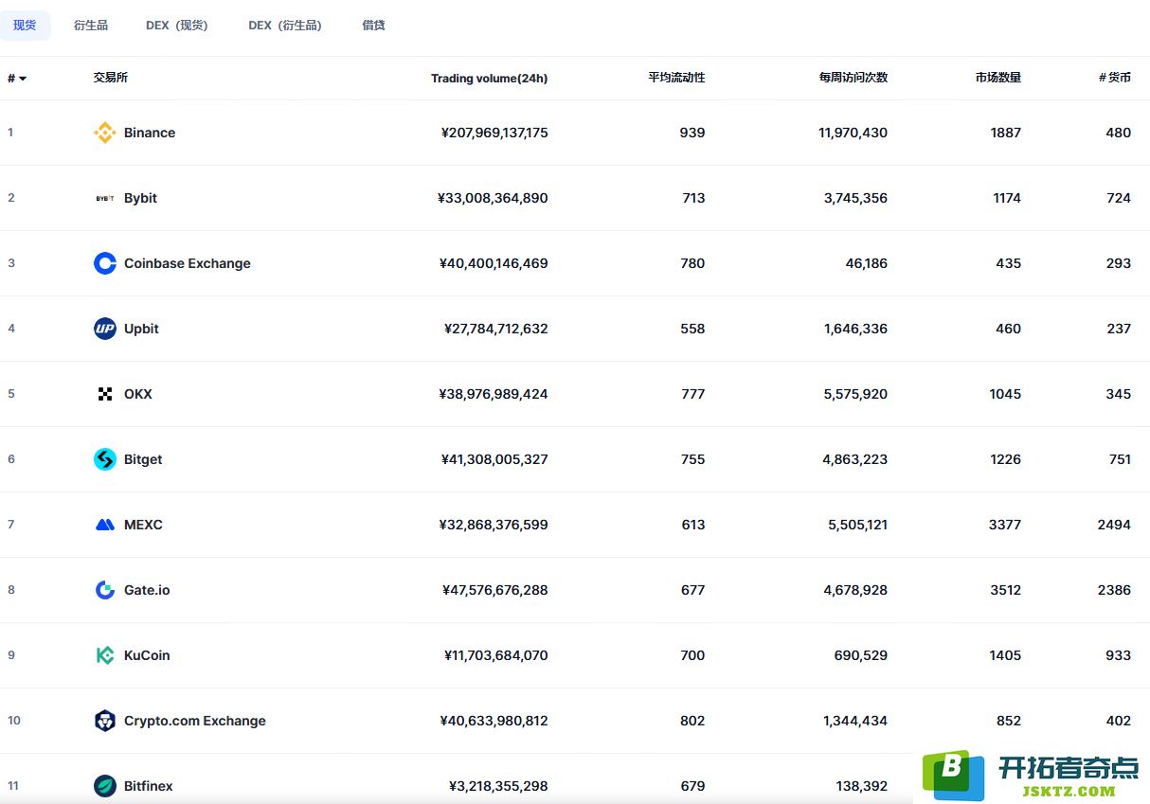The image size is (1150, 804).
Task: Sort by Trading volume(24h) header
Action: pyautogui.click(x=490, y=79)
